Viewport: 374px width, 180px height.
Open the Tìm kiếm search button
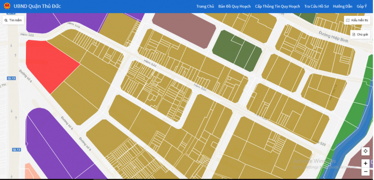[13, 20]
